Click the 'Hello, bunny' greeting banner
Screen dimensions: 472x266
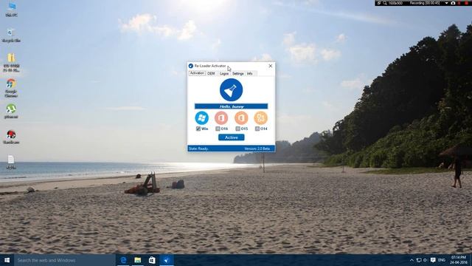click(231, 106)
